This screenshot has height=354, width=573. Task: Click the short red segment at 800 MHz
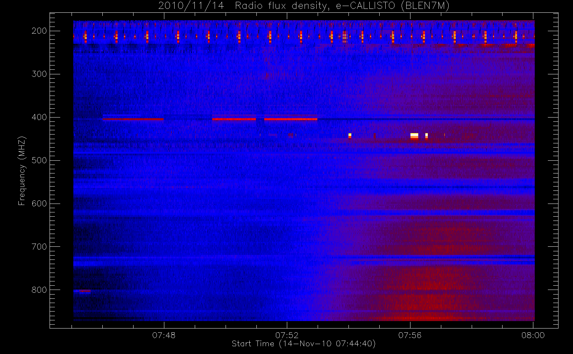pos(85,291)
